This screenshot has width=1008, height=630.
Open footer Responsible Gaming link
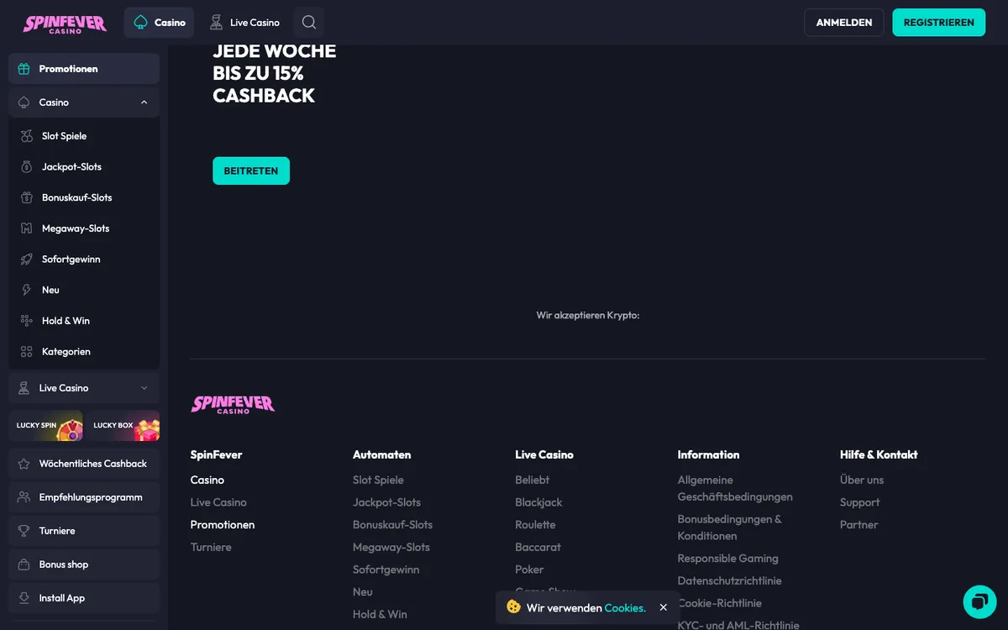coord(728,559)
